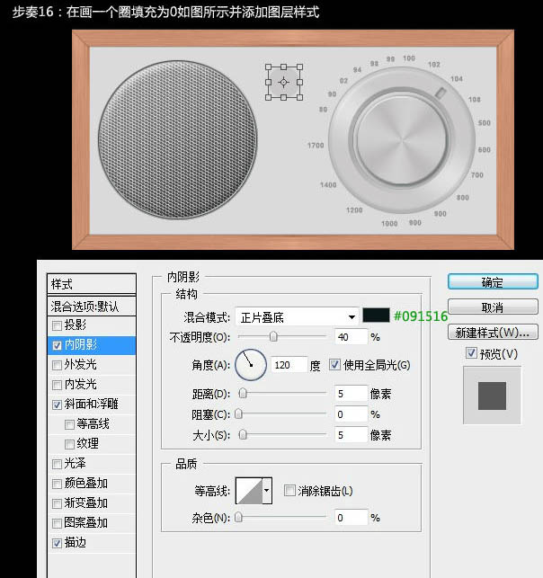Open the 等高线 contour picker arrow
This screenshot has height=578, width=543.
[x=267, y=491]
